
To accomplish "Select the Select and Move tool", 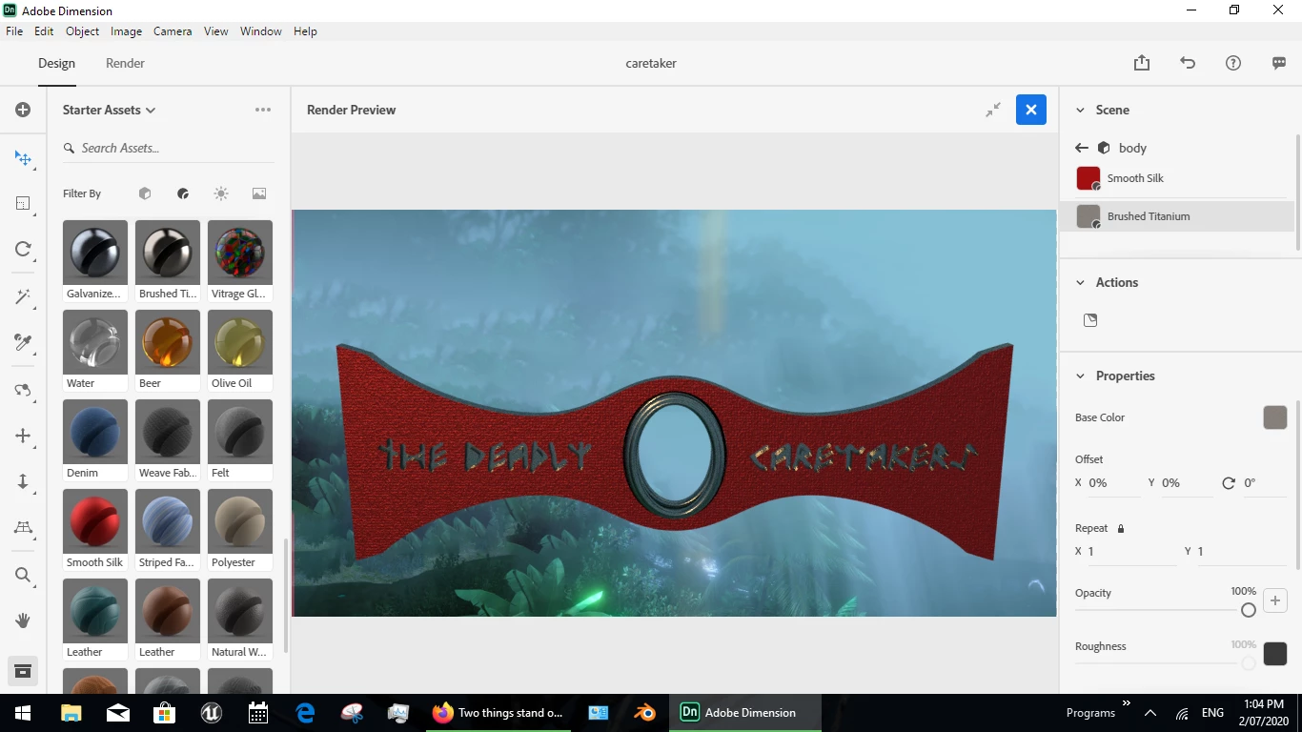I will point(23,158).
